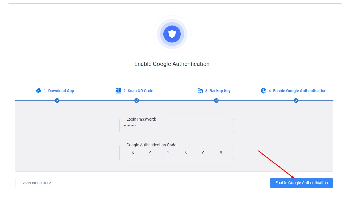Focus the Login Password field
Screen dimensions: 347x197
click(x=176, y=125)
